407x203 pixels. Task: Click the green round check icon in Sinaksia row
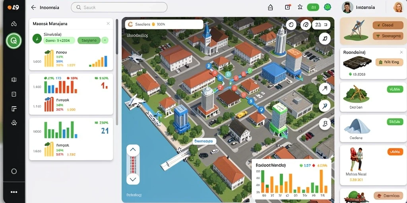coord(37,39)
